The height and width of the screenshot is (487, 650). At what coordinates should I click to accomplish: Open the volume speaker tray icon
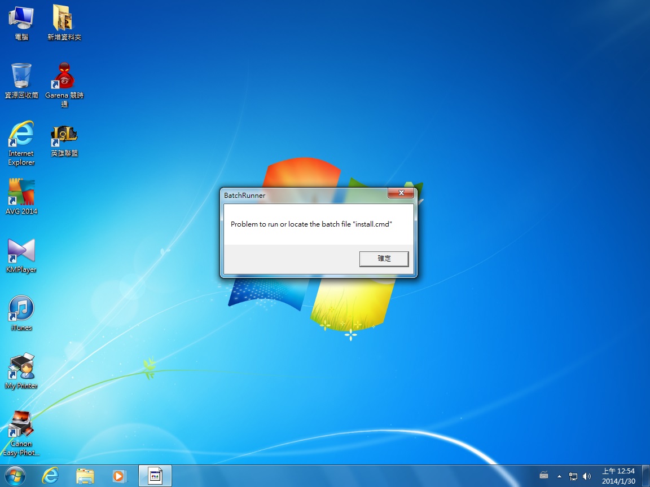click(587, 476)
